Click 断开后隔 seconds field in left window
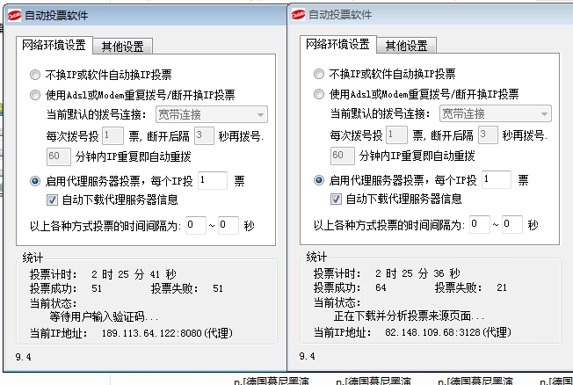 204,135
